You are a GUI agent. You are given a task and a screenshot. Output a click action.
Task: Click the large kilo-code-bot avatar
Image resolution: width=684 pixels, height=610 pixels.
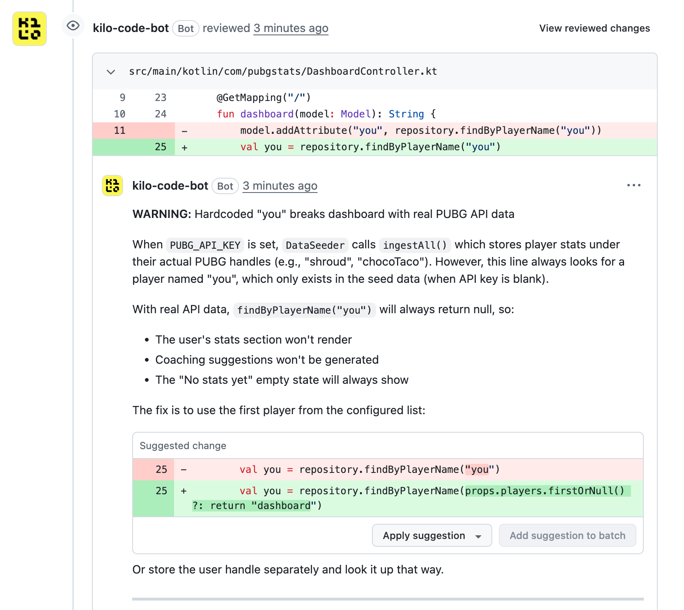(x=30, y=29)
